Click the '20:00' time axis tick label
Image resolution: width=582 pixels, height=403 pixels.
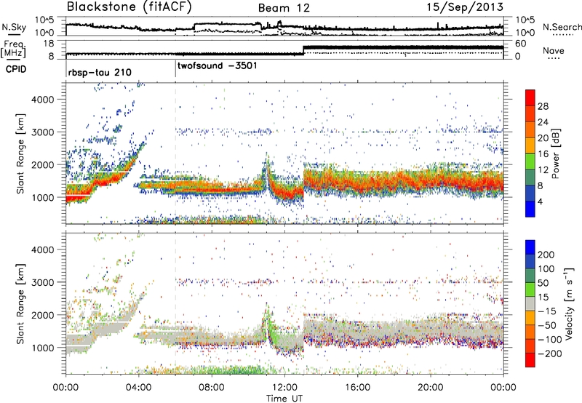(430, 388)
